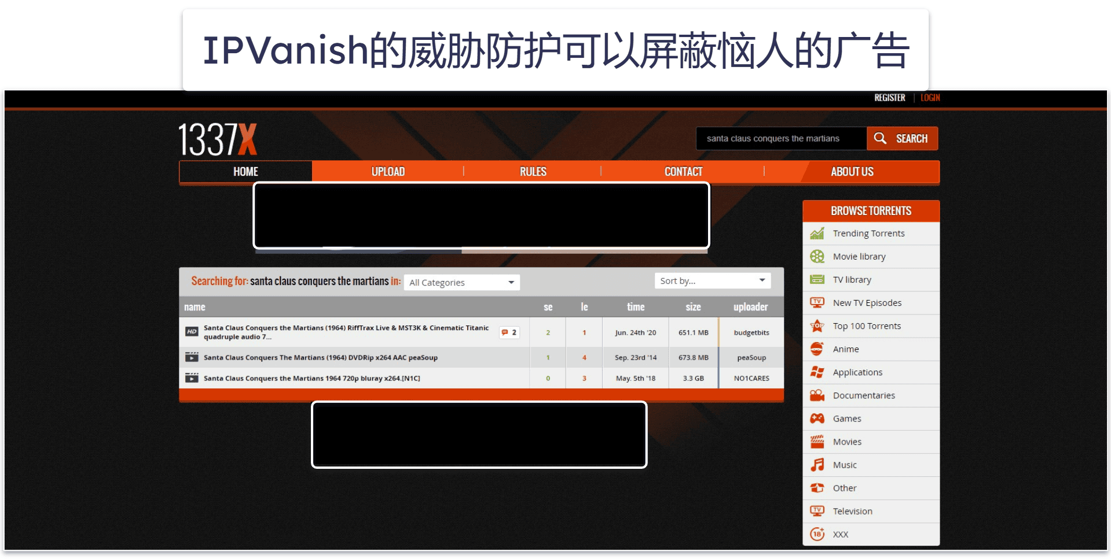This screenshot has height=559, width=1111.
Task: Click the Movies clapperboard icon
Action: tap(817, 442)
